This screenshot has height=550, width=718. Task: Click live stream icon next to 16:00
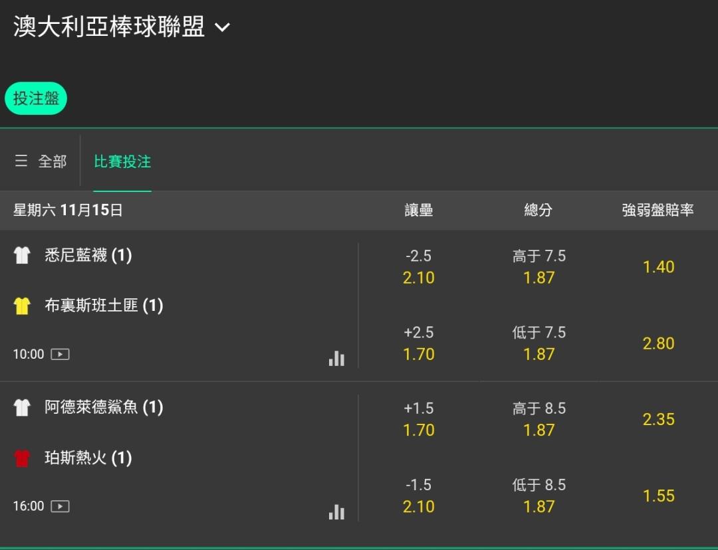coord(60,506)
